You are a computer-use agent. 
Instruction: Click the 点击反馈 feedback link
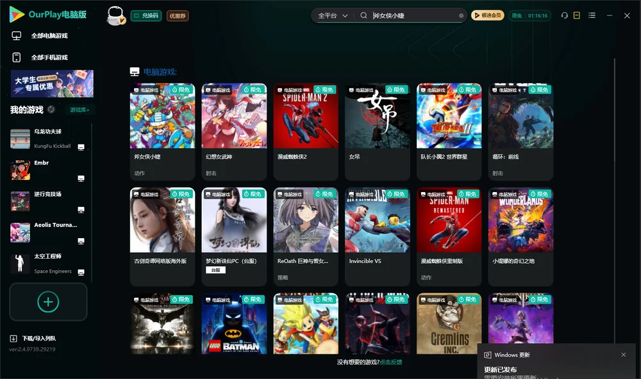tap(391, 362)
